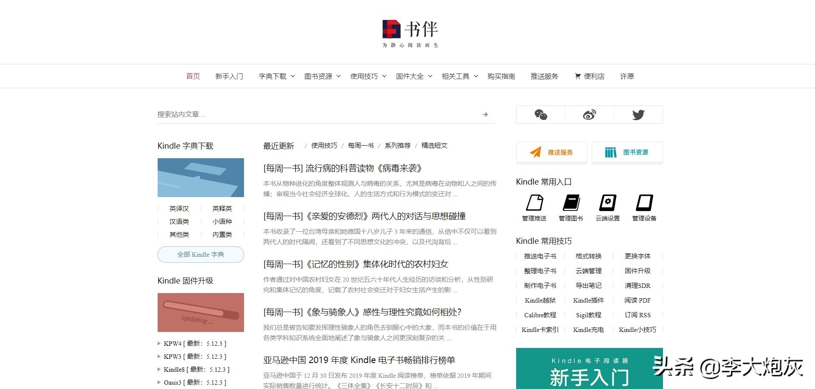Screen dimensions: 815x389
Task: Open the Kindle越狱 tip link
Action: point(540,300)
